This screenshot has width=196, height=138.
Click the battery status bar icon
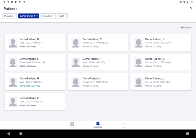click(188, 2)
